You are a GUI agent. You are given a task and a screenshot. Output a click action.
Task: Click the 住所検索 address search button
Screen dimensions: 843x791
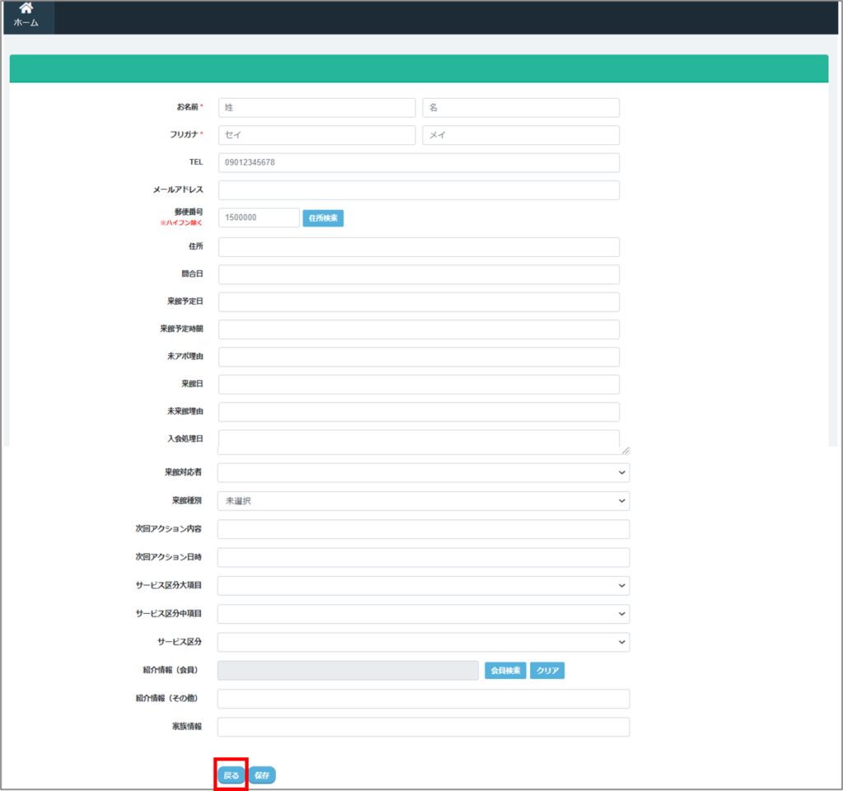click(x=323, y=218)
